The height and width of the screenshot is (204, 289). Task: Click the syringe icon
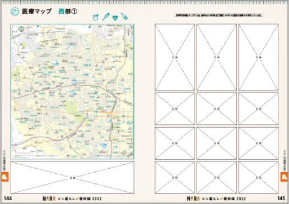point(124,16)
